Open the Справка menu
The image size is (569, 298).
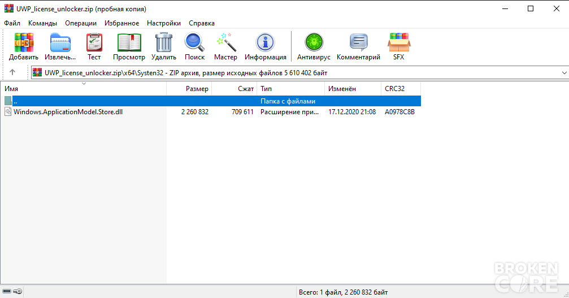201,23
